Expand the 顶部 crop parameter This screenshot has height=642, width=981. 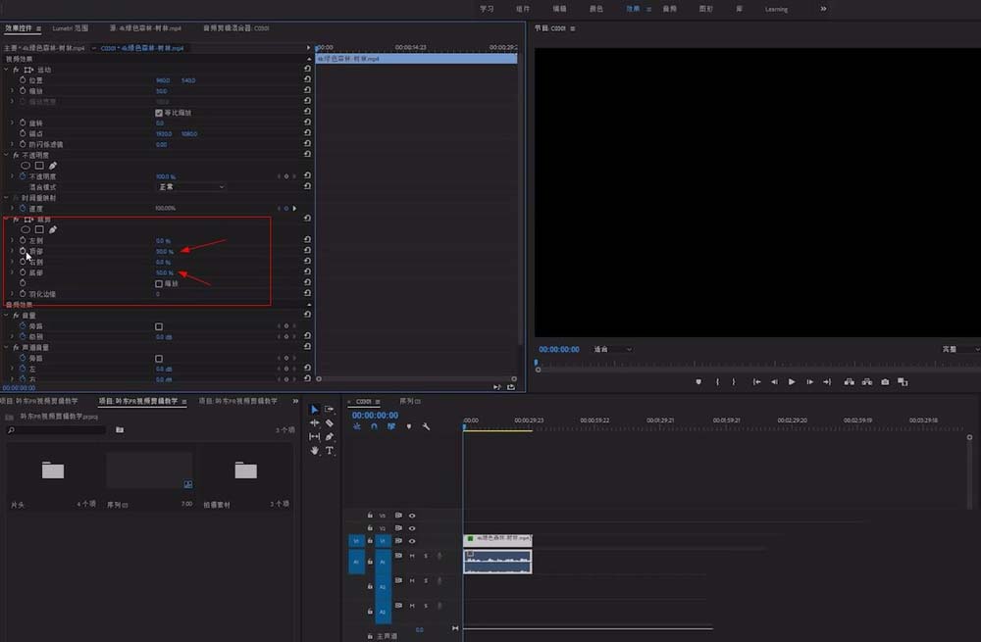(x=12, y=251)
